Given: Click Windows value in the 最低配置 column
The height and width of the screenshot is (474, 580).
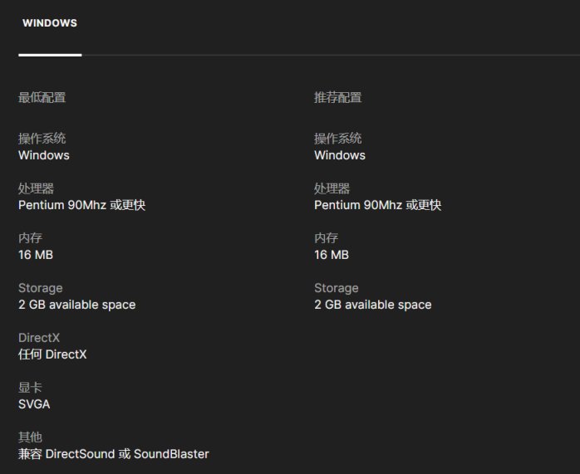Looking at the screenshot, I should 44,155.
